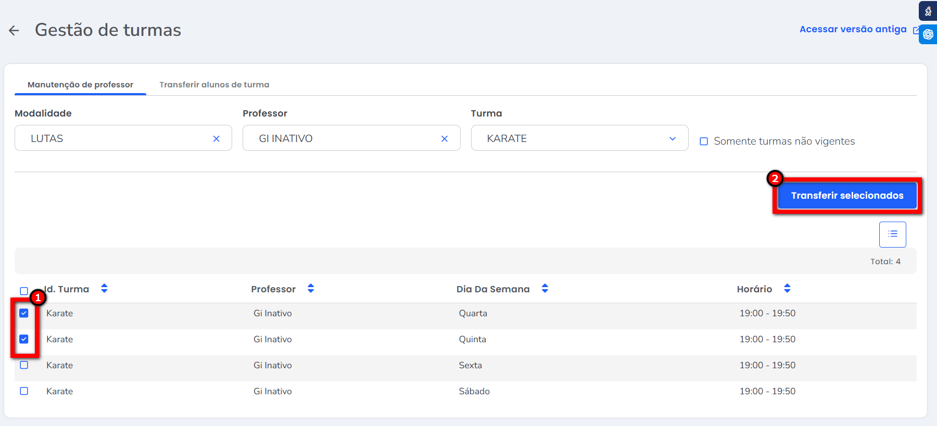
Task: Sort by Dia Da Semana arrows
Action: tap(545, 289)
